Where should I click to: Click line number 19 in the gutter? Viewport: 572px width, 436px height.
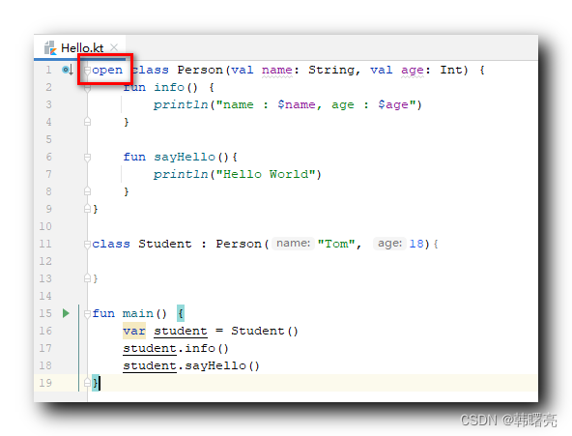(45, 383)
